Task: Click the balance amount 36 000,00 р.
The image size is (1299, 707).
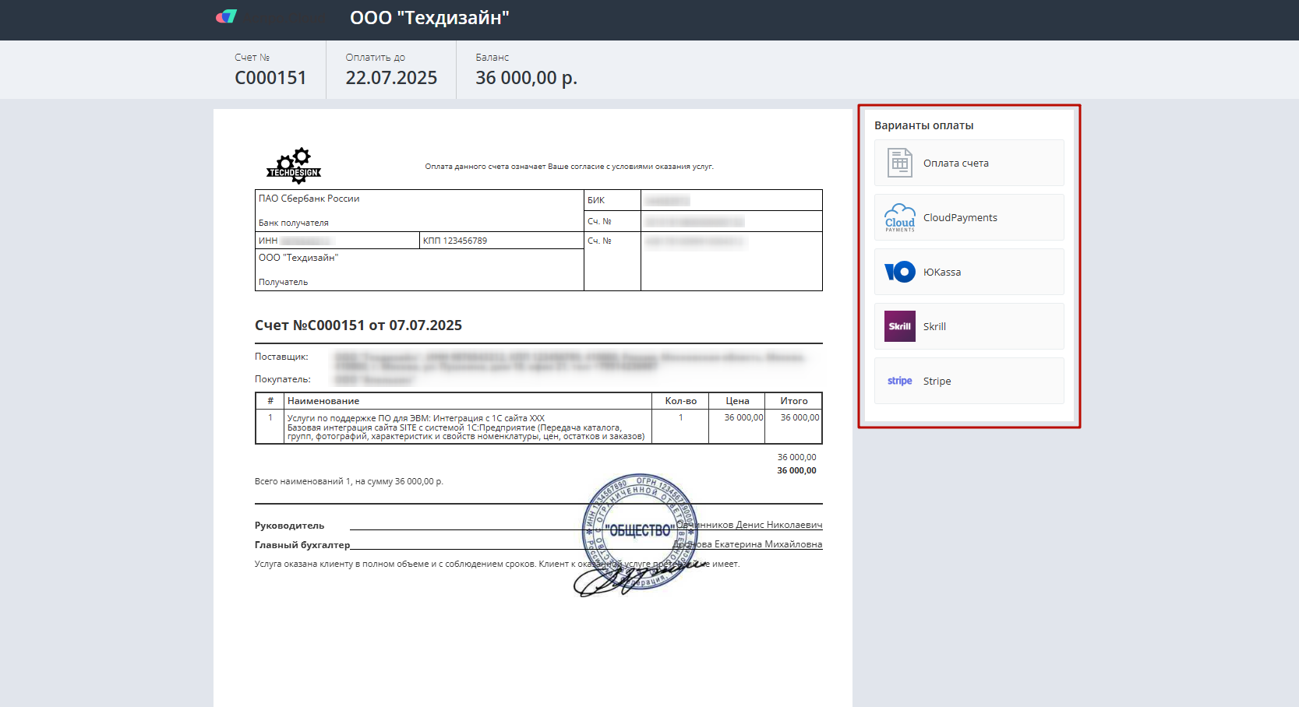Action: [526, 78]
